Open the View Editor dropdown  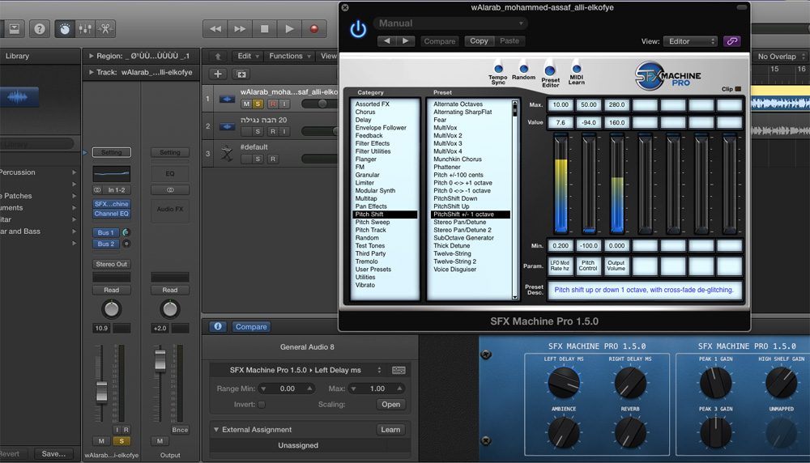pyautogui.click(x=690, y=41)
